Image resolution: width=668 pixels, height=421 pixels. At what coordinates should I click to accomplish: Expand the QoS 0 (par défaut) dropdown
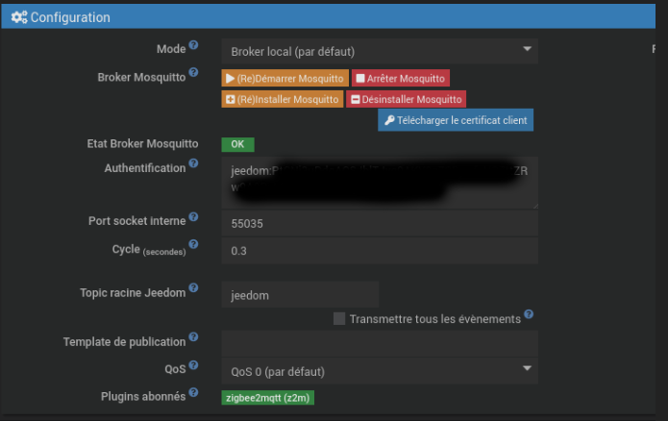pyautogui.click(x=380, y=371)
